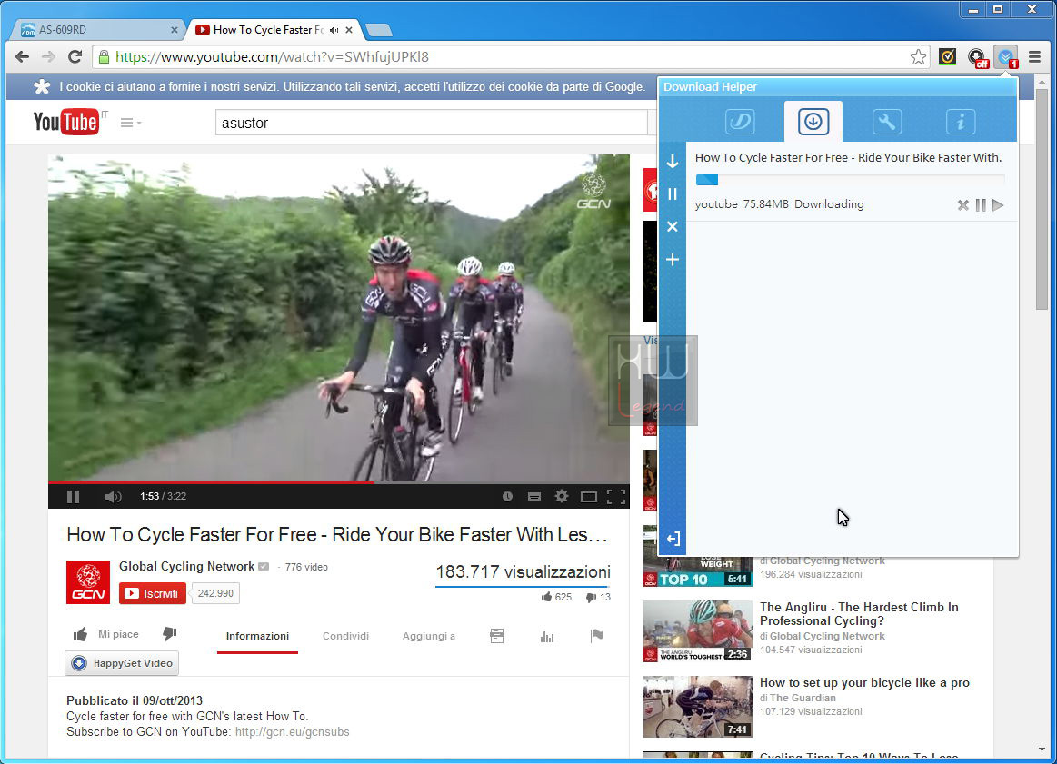Viewport: 1057px width, 764px height.
Task: Resume the youtube download with play icon
Action: pyautogui.click(x=998, y=204)
